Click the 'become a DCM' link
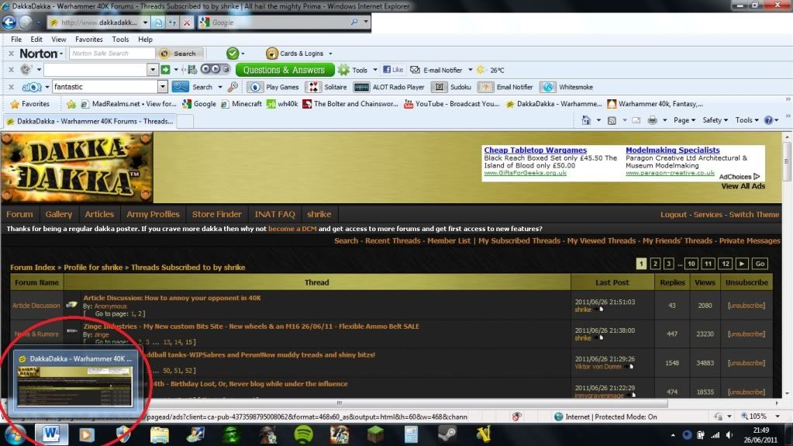 pyautogui.click(x=292, y=229)
